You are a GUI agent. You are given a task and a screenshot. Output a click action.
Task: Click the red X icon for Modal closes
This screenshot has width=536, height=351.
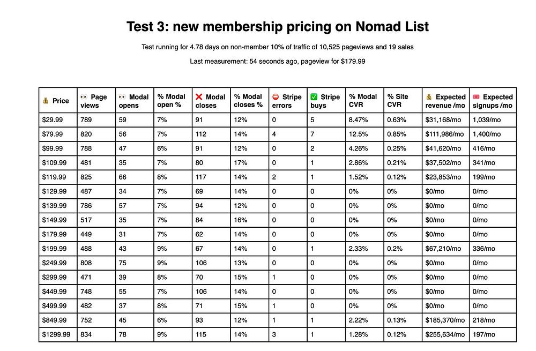point(199,97)
